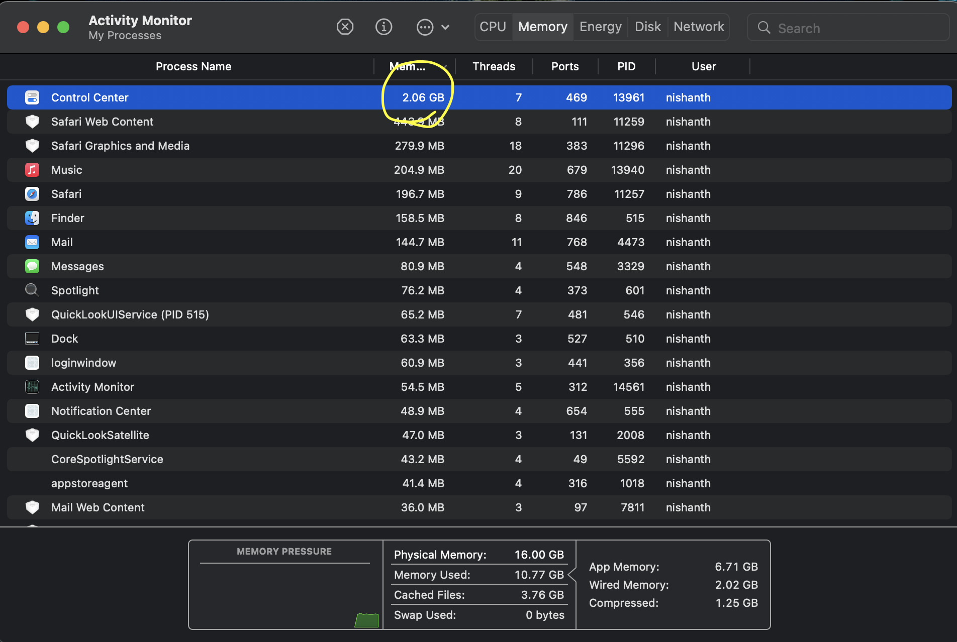The height and width of the screenshot is (642, 957).
Task: Sort by User column header
Action: [x=704, y=66]
